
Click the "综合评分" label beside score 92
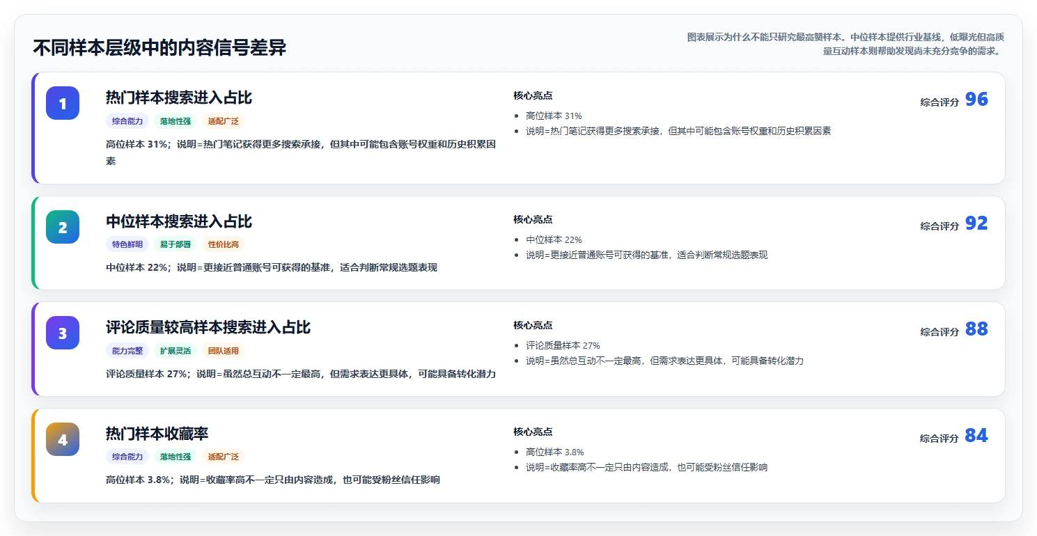pyautogui.click(x=939, y=226)
